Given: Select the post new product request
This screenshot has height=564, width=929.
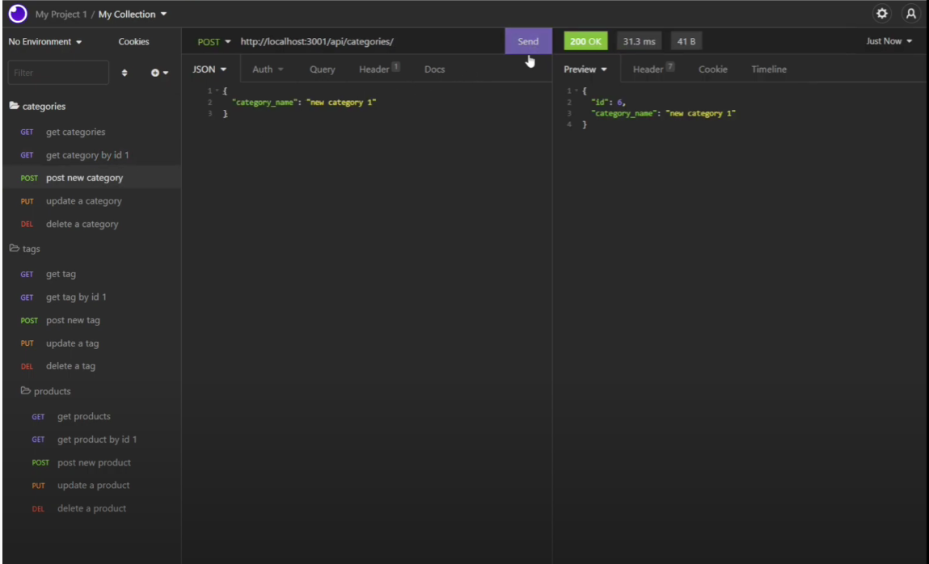Looking at the screenshot, I should click(92, 462).
